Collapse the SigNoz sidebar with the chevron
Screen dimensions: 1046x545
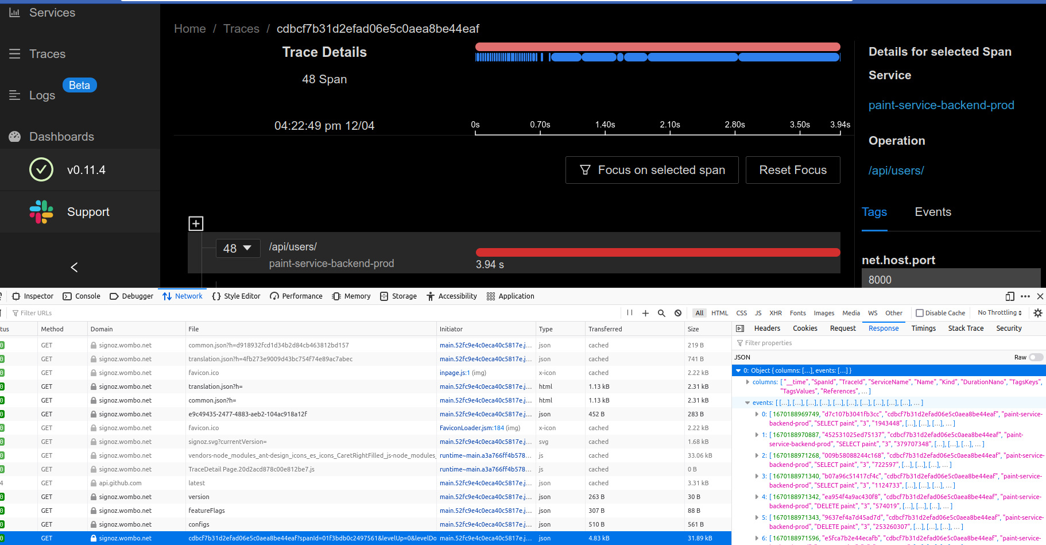click(73, 267)
